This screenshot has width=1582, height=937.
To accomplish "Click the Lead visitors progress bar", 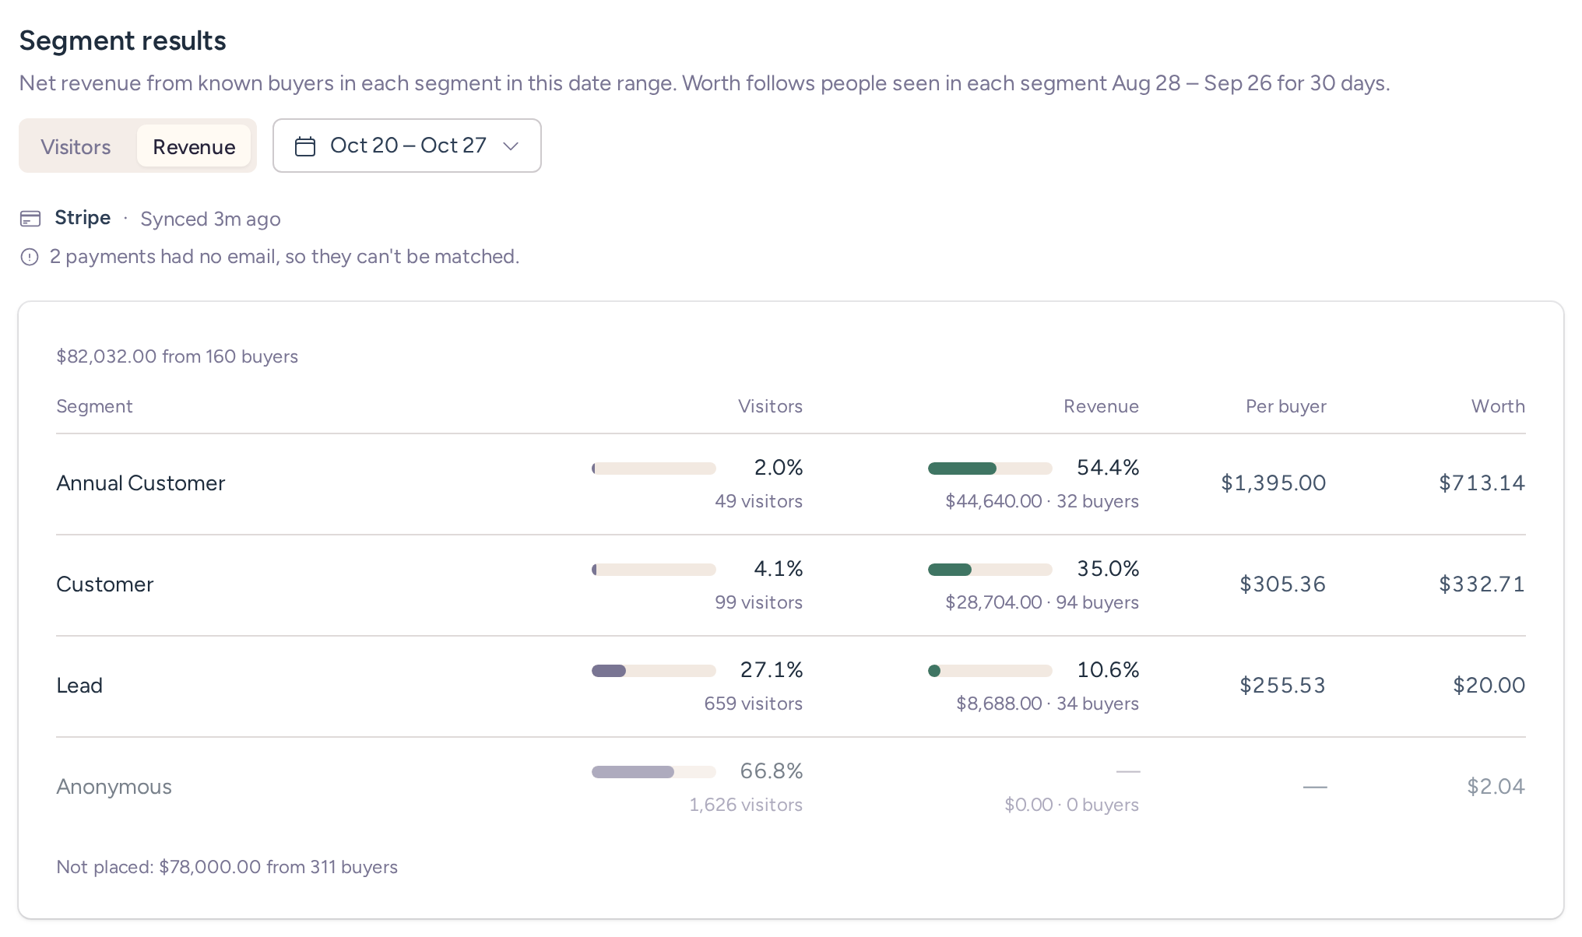I will tap(654, 671).
